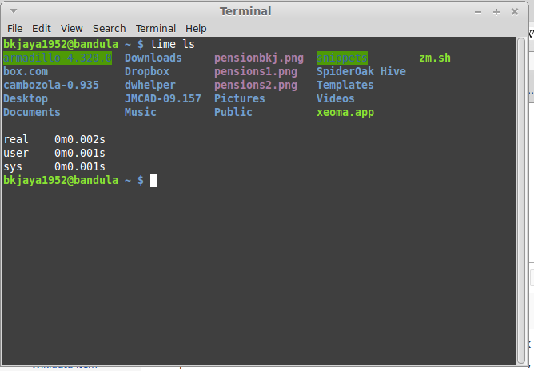Open the View menu
The height and width of the screenshot is (371, 534).
[71, 29]
